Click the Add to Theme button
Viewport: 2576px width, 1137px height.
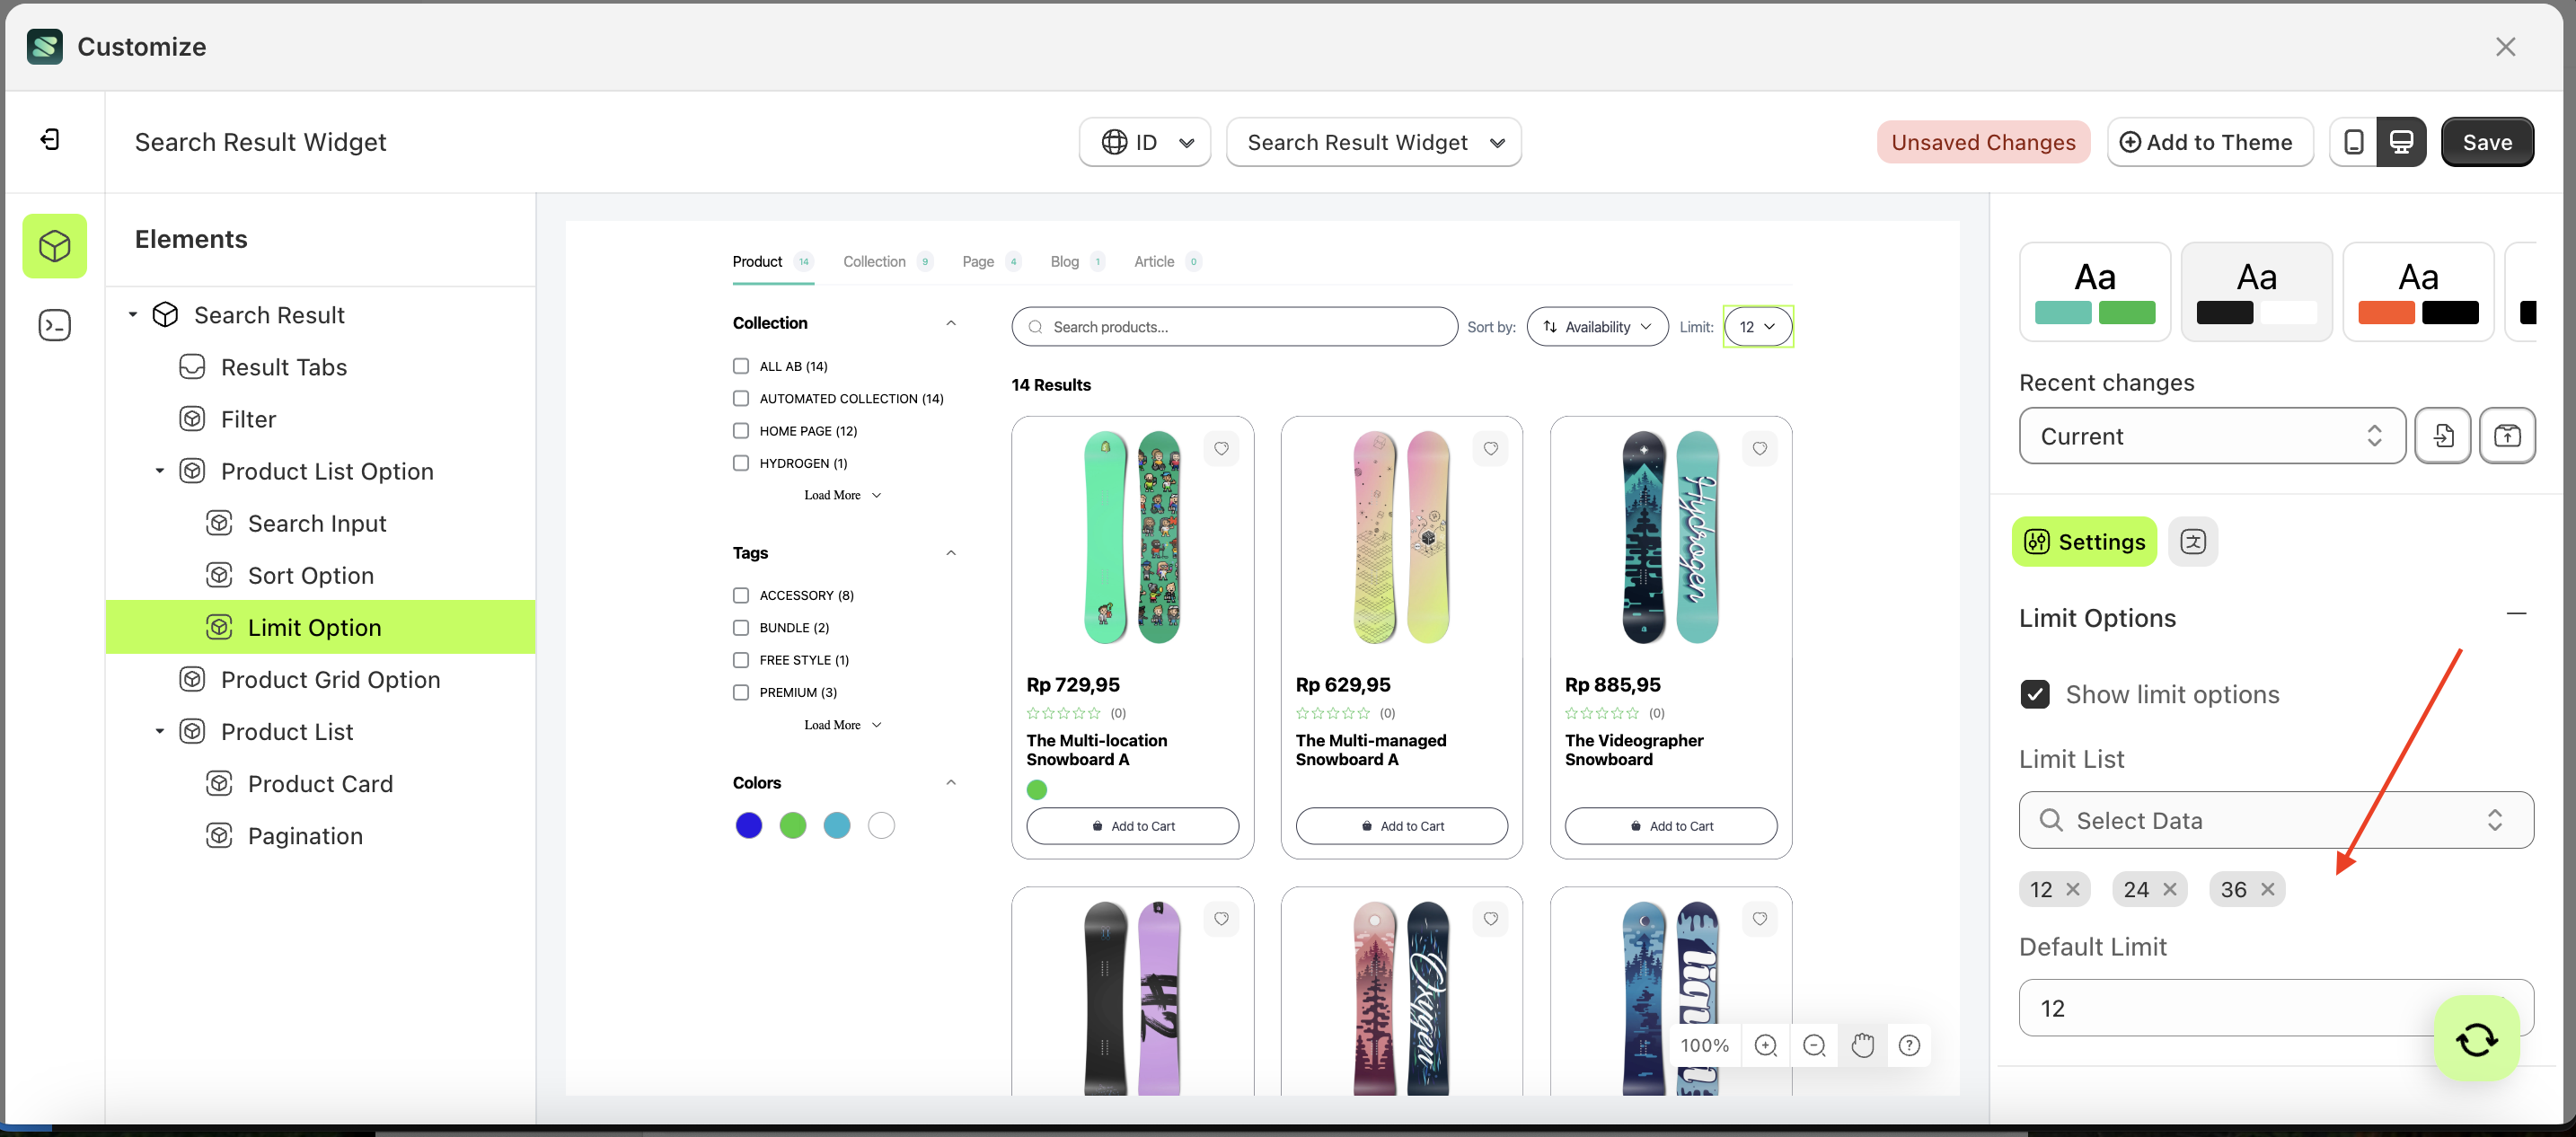[2210, 141]
